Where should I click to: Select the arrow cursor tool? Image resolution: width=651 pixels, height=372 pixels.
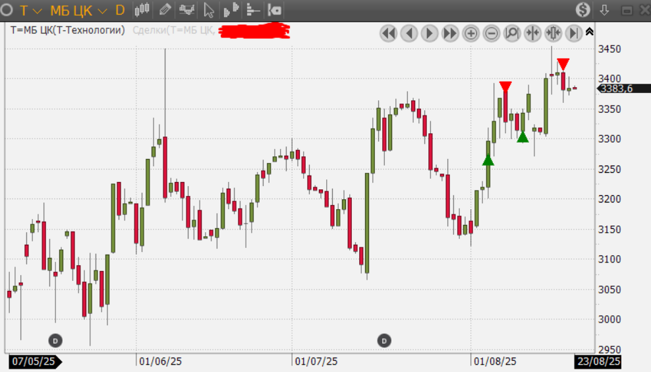coord(209,10)
